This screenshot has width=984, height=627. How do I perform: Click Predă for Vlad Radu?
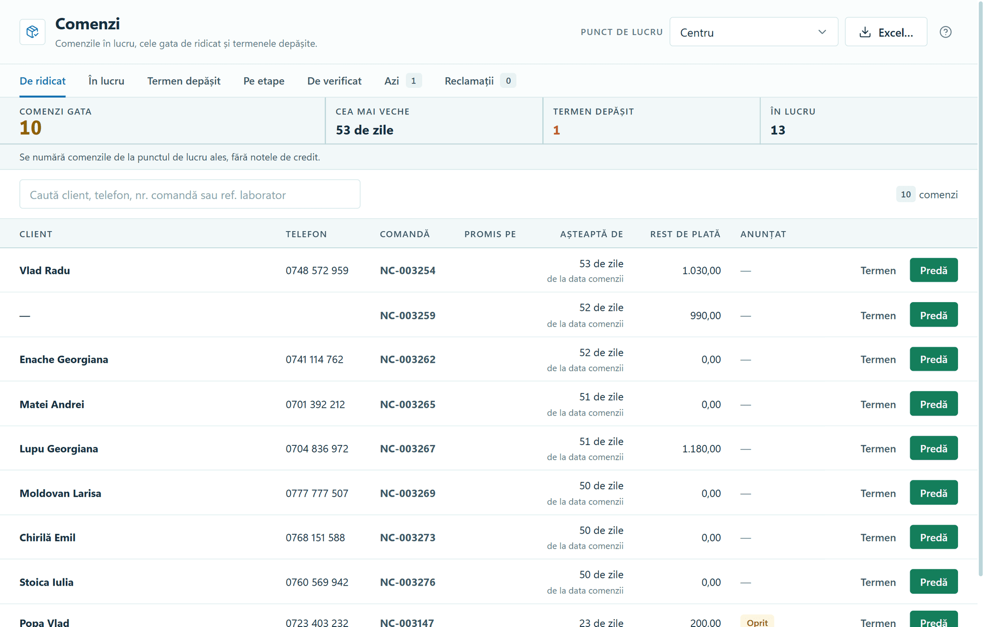pyautogui.click(x=933, y=270)
